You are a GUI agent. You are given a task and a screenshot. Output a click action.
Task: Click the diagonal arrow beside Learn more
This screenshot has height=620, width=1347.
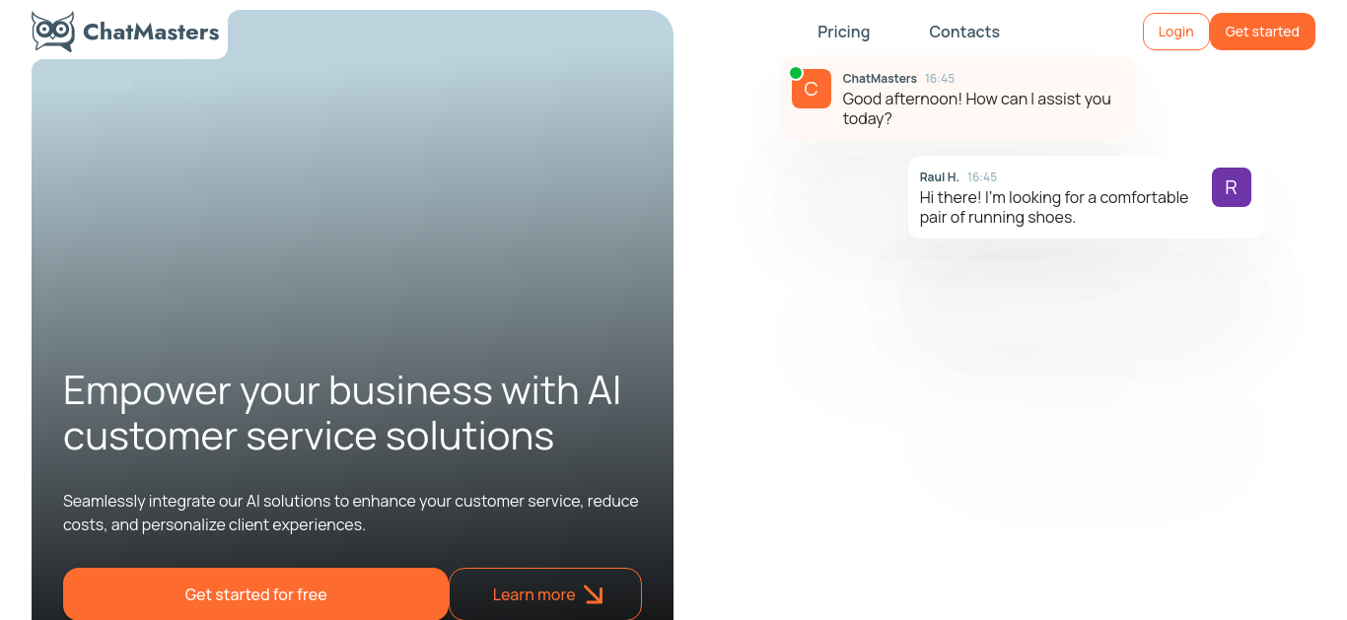click(593, 594)
